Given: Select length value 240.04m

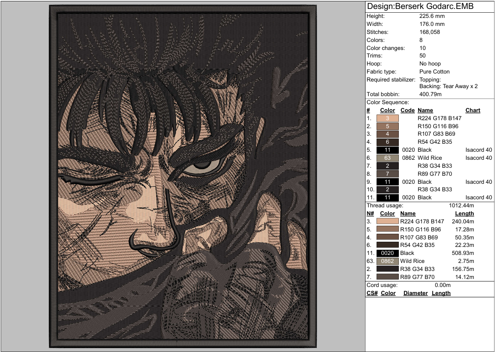Looking at the screenshot, I should click(463, 221).
